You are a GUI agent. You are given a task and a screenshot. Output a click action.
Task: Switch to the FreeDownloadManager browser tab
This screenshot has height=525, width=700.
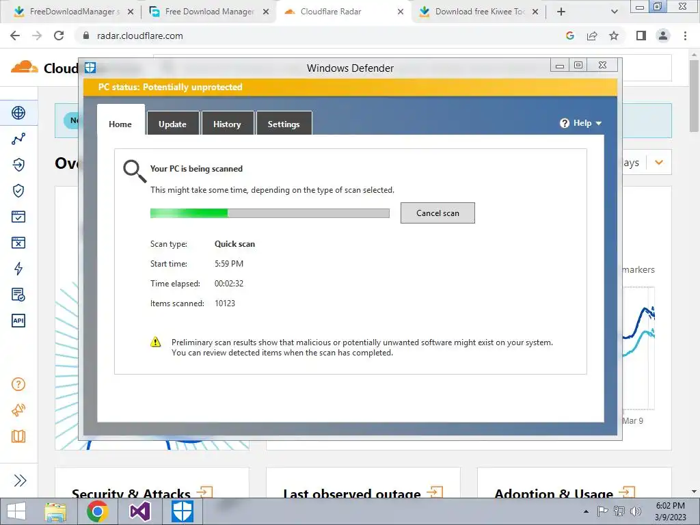point(72,12)
